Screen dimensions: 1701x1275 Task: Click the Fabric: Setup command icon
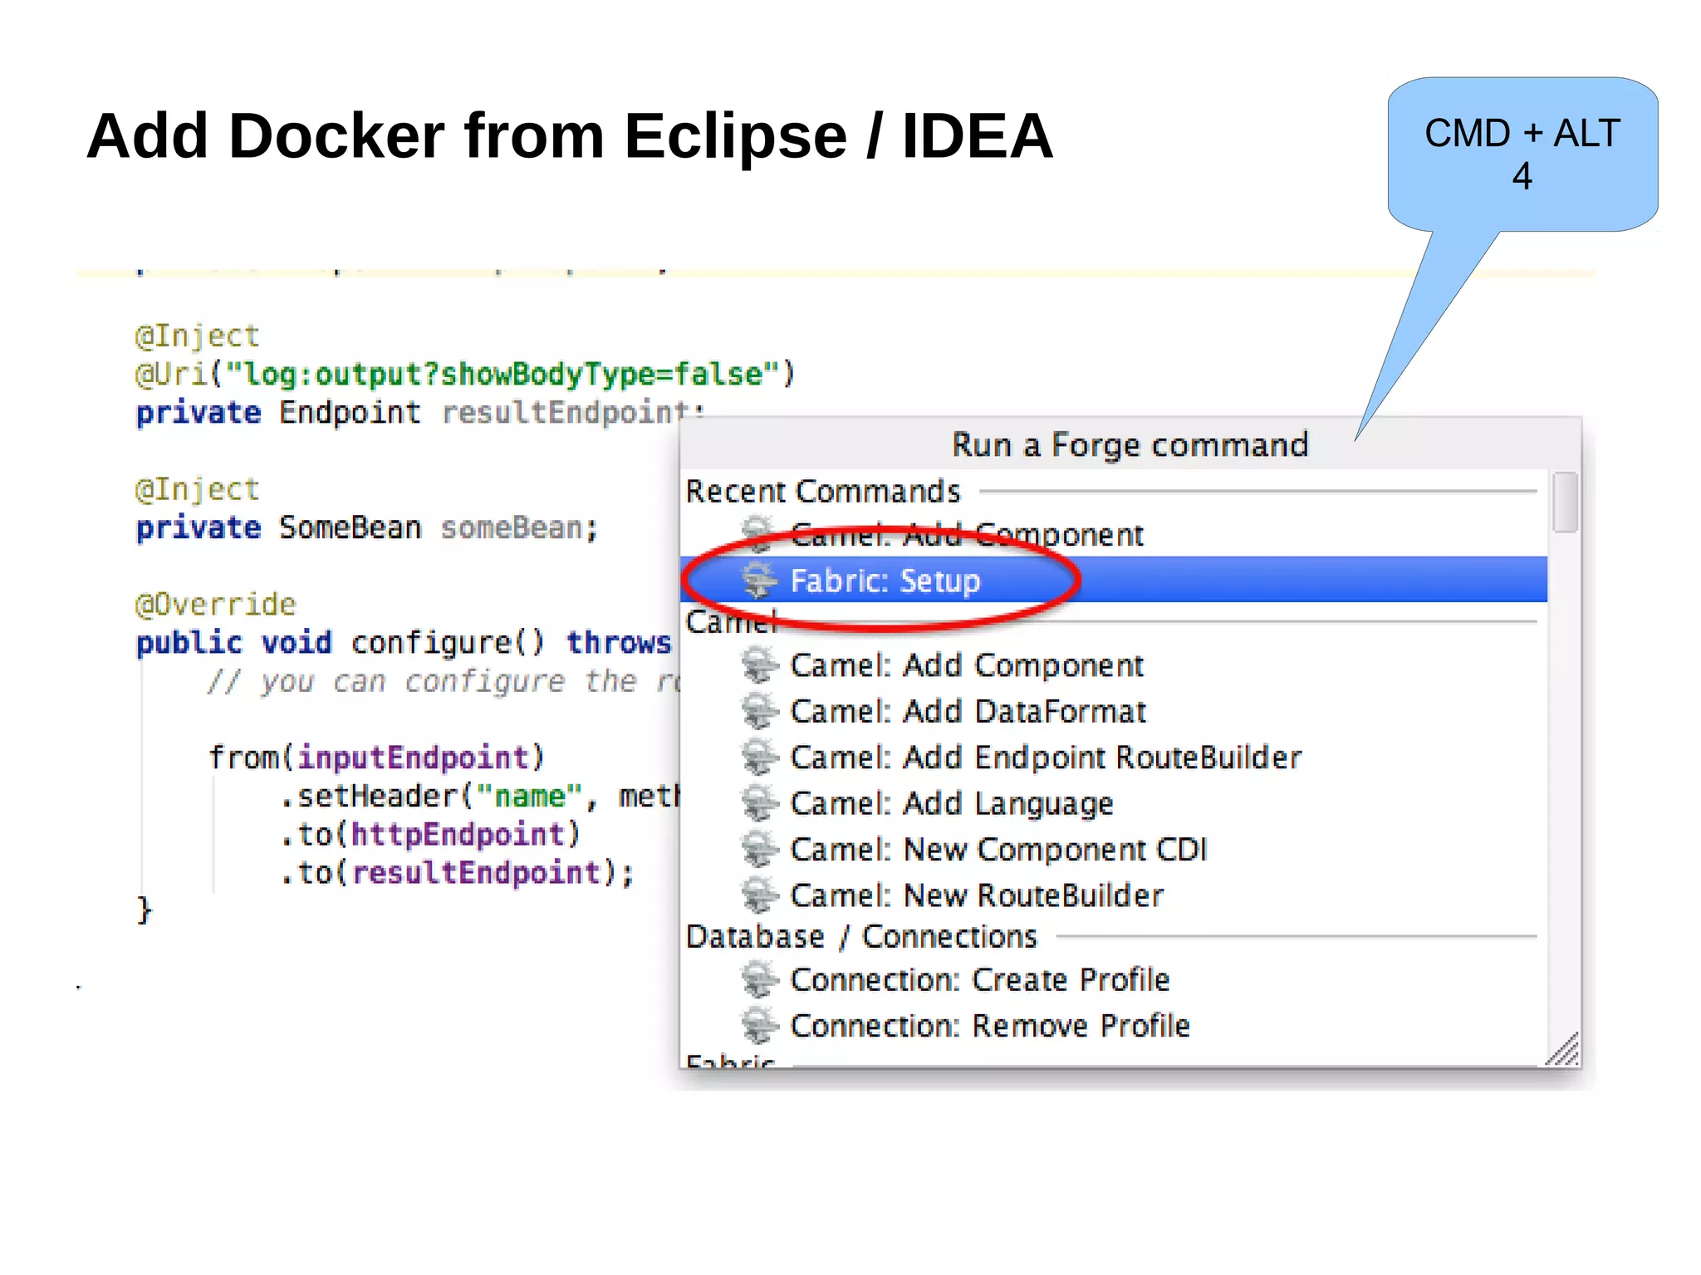758,579
